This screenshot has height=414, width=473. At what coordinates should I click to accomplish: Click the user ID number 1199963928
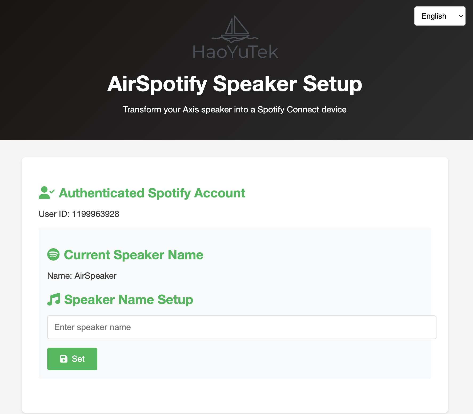point(95,214)
